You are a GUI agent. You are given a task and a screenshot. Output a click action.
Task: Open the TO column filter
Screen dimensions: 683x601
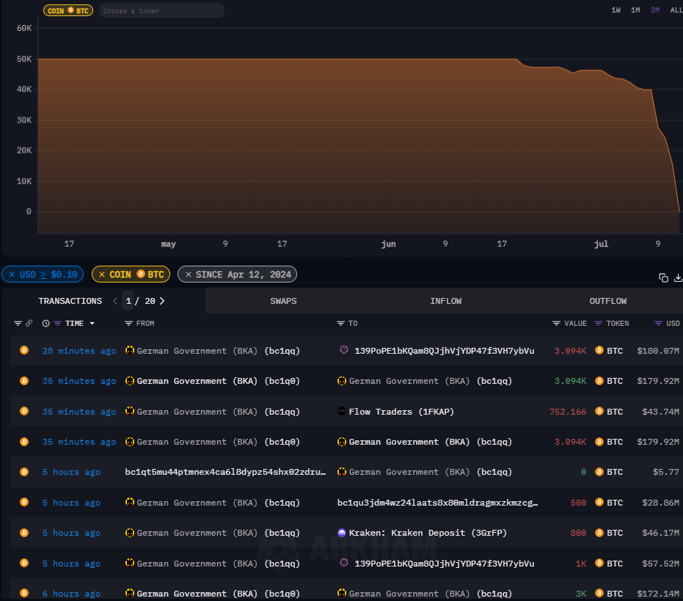click(340, 324)
